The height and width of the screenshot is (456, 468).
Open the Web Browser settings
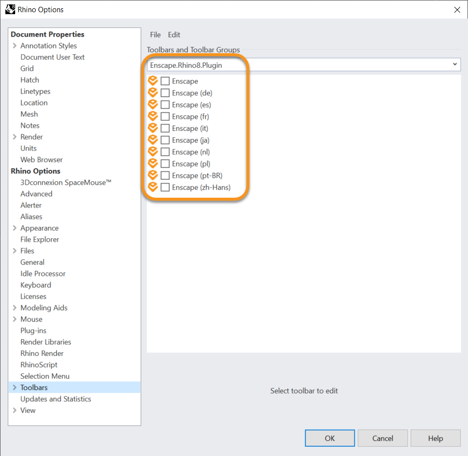click(x=41, y=160)
